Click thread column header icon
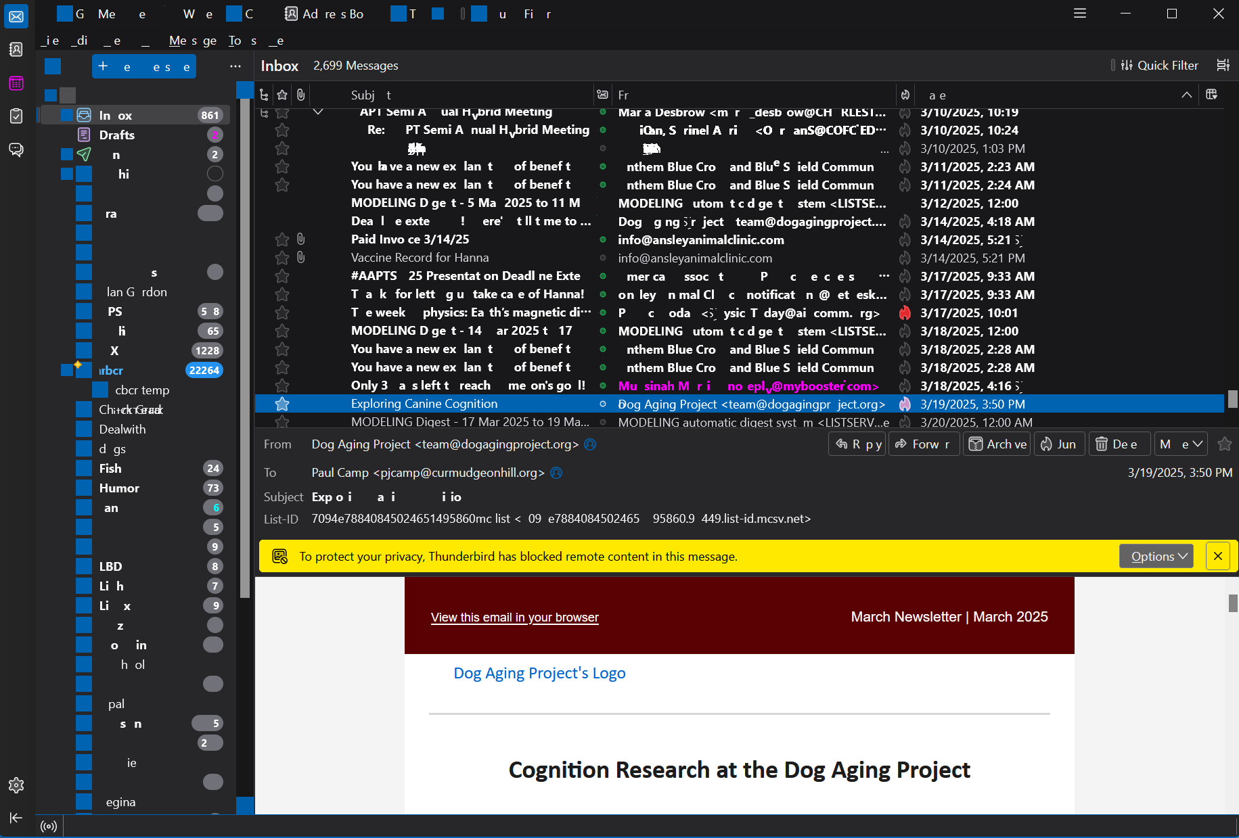The image size is (1239, 838). [264, 95]
